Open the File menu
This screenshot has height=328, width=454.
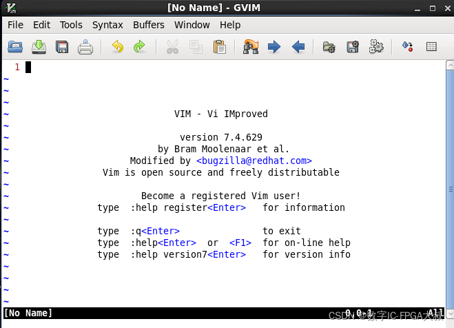tap(15, 25)
